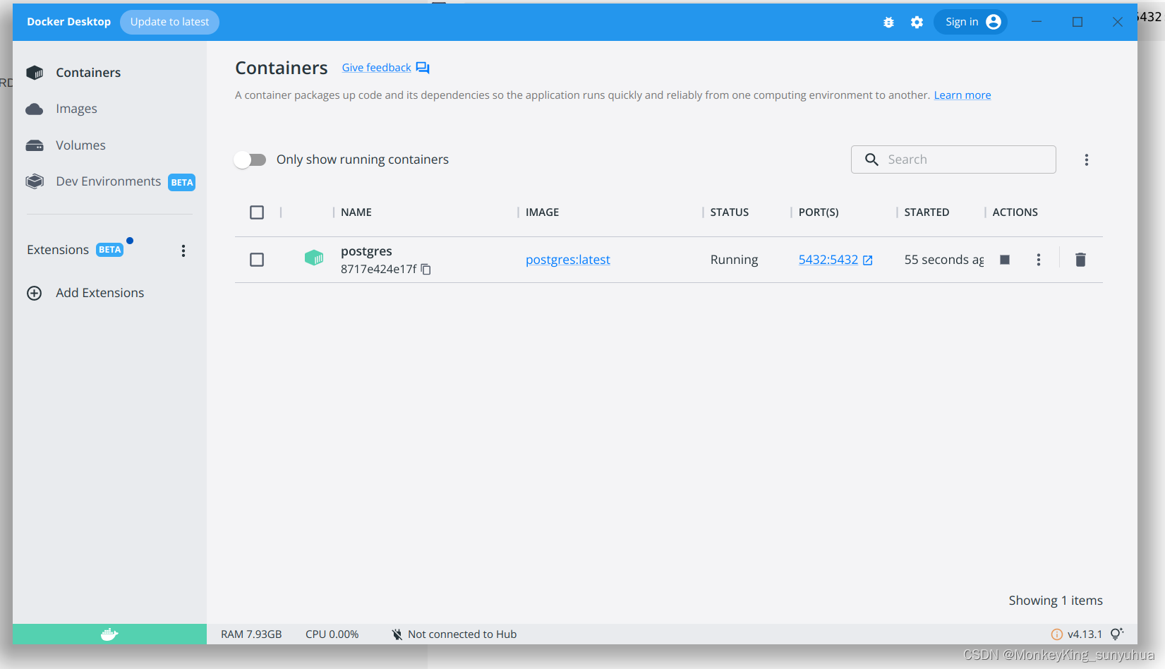
Task: Click external link icon beside port
Action: click(868, 260)
